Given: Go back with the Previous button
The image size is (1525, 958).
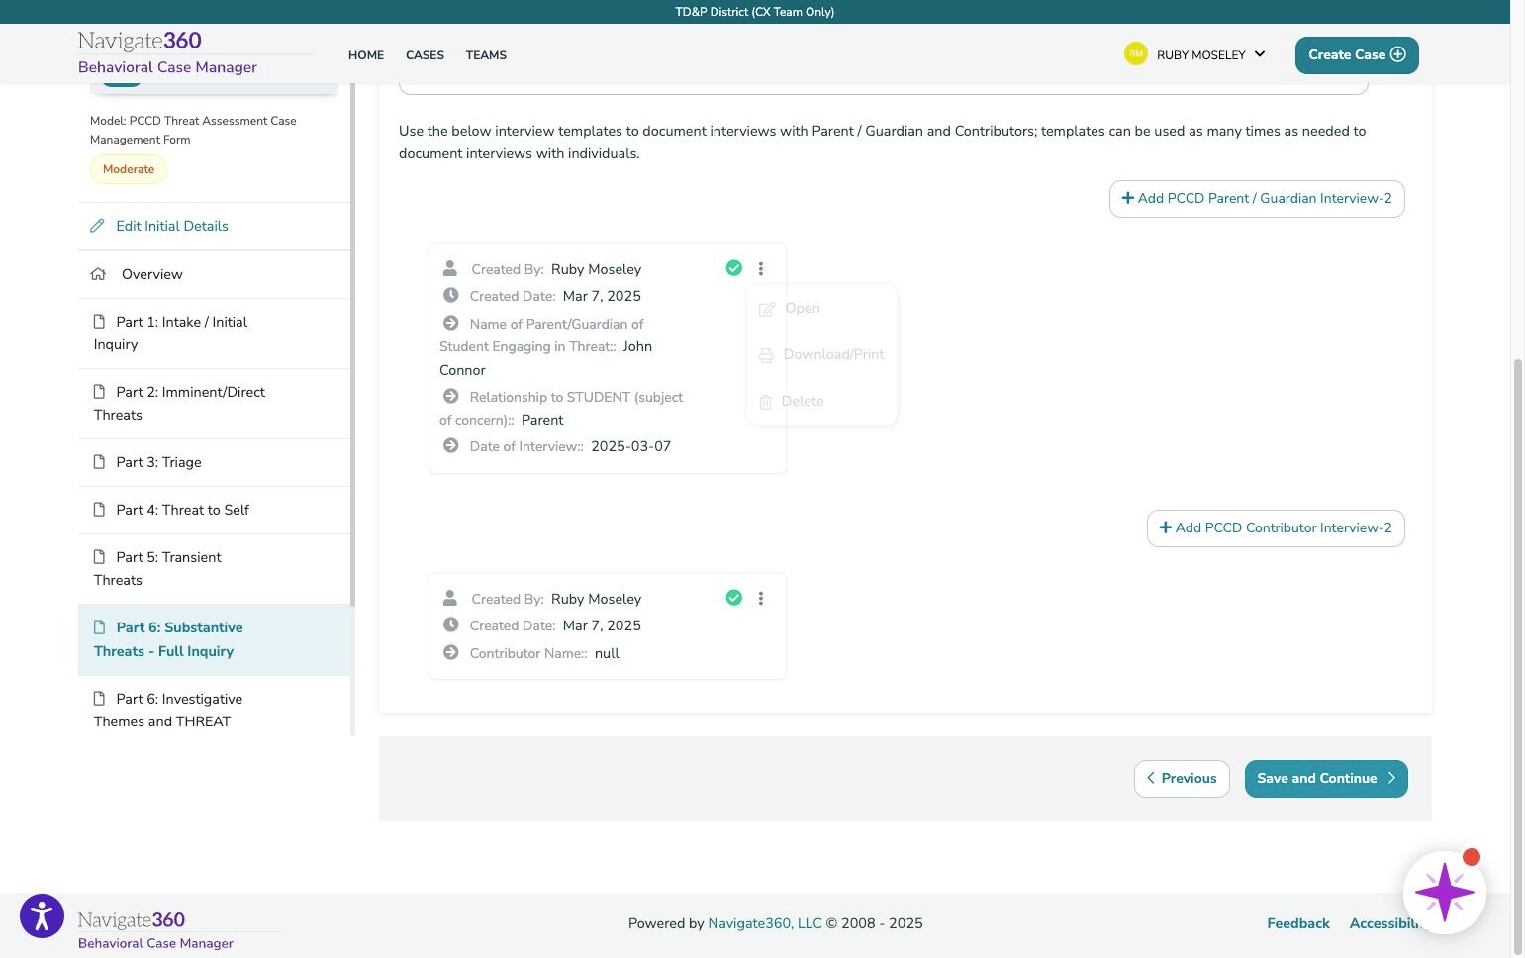Looking at the screenshot, I should [x=1182, y=779].
